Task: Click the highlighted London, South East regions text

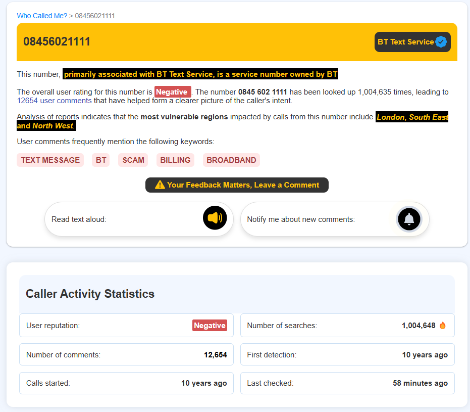Action: 412,117
